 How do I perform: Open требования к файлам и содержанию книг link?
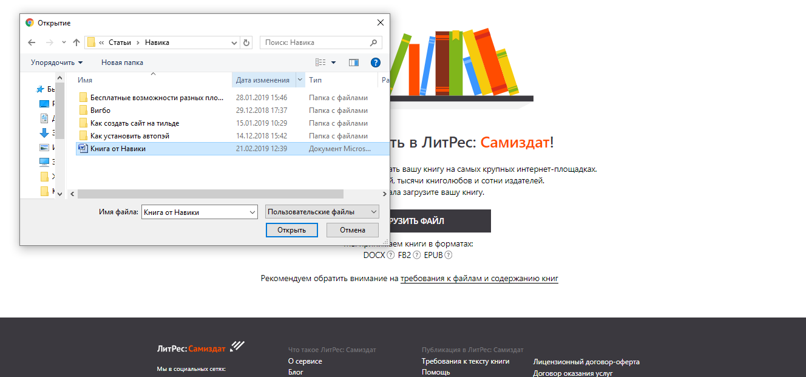(x=479, y=279)
